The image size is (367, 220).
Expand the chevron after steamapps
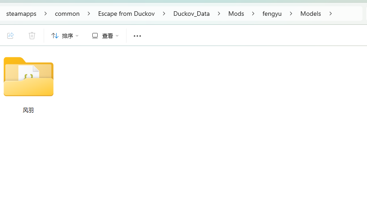coord(45,14)
